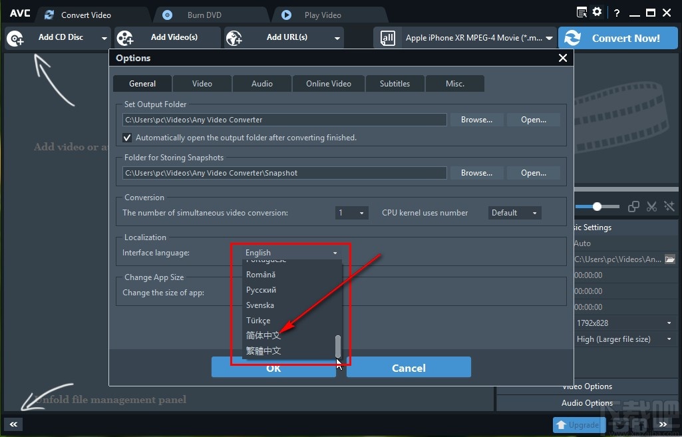This screenshot has height=437, width=682.
Task: Click the task list icon beside the gear
Action: [x=582, y=12]
